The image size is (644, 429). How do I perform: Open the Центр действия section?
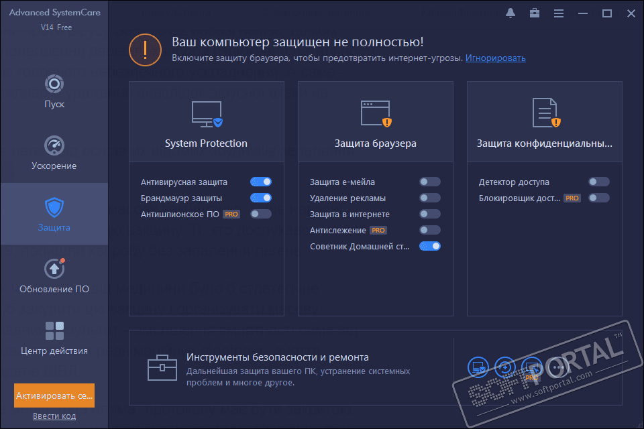[x=54, y=337]
